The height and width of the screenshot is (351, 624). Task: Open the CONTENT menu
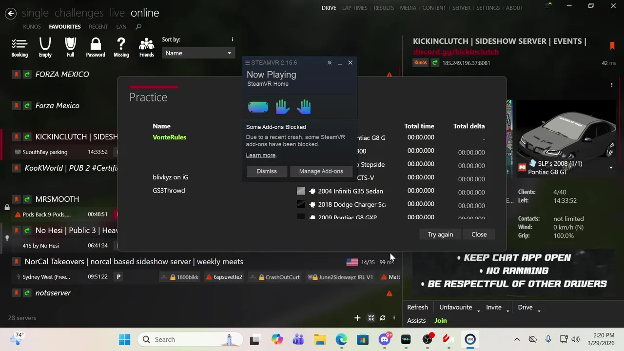[x=434, y=8]
